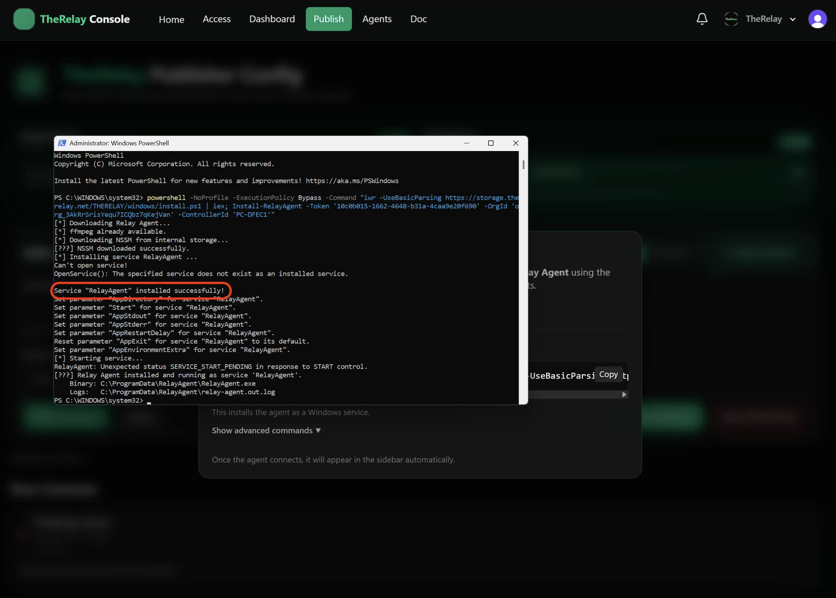Click the PowerShell vertical scrollbar thumb
The image size is (836, 598).
tap(523, 165)
